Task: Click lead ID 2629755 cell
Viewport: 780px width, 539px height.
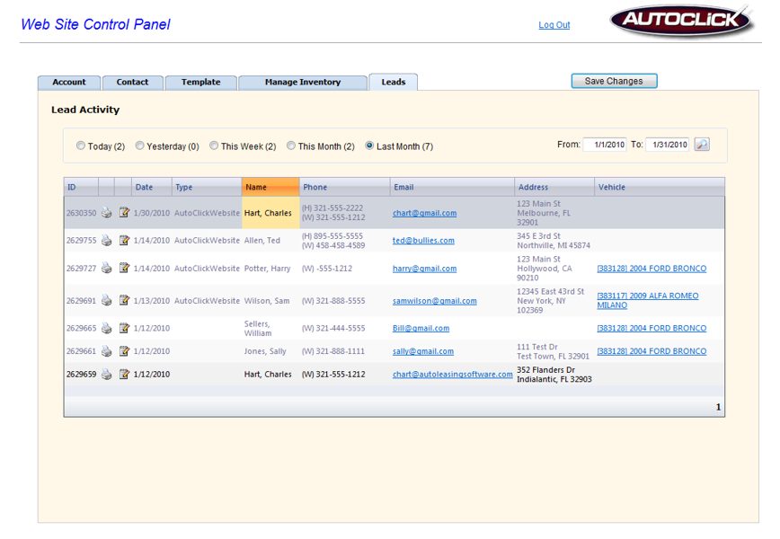Action: tap(81, 241)
